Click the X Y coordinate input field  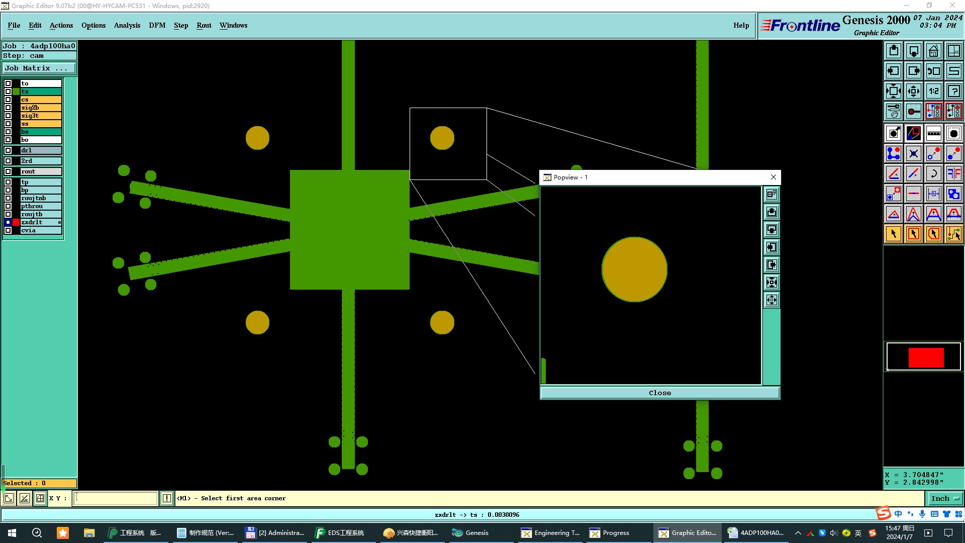point(116,498)
